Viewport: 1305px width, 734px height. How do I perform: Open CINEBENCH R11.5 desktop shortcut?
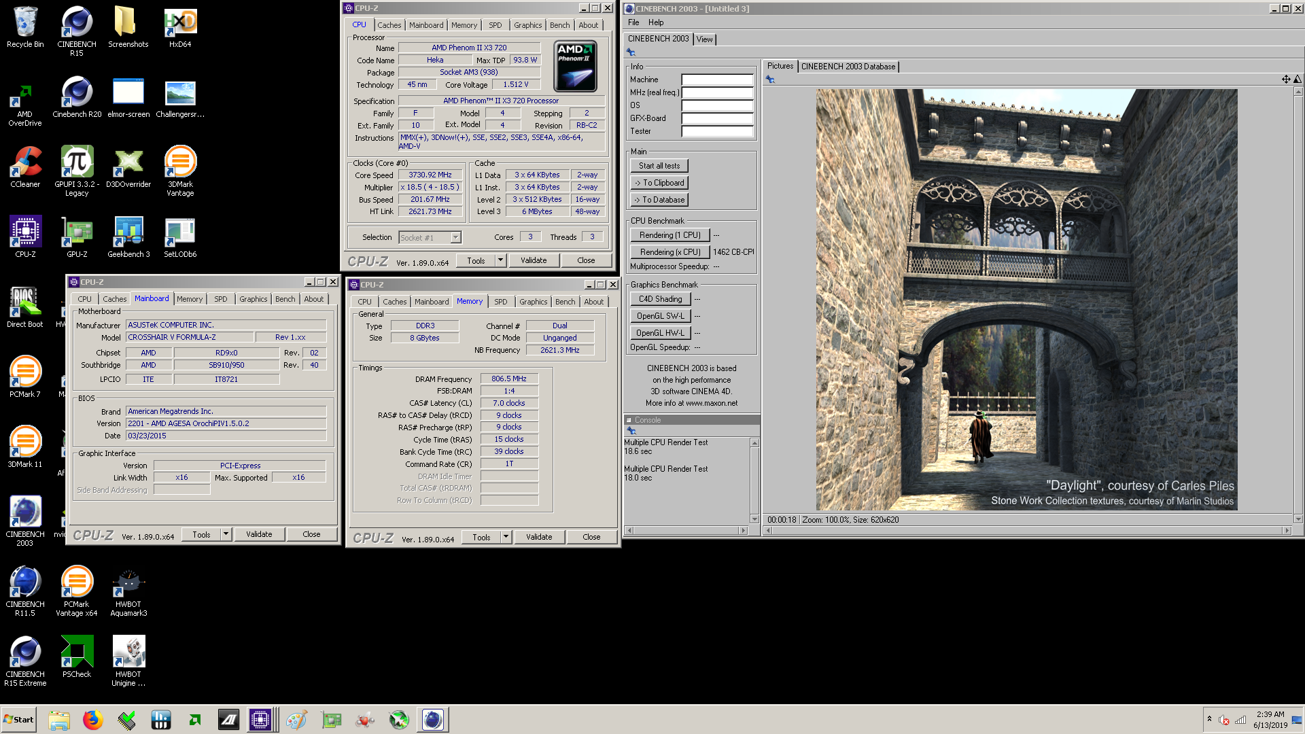pyautogui.click(x=25, y=591)
